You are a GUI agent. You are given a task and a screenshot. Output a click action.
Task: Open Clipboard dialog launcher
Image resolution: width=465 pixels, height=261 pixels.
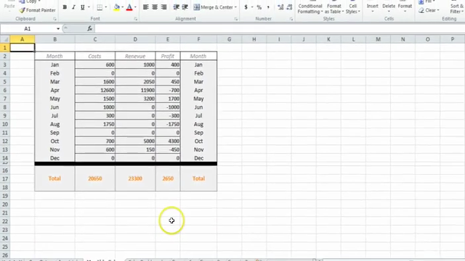pyautogui.click(x=54, y=19)
